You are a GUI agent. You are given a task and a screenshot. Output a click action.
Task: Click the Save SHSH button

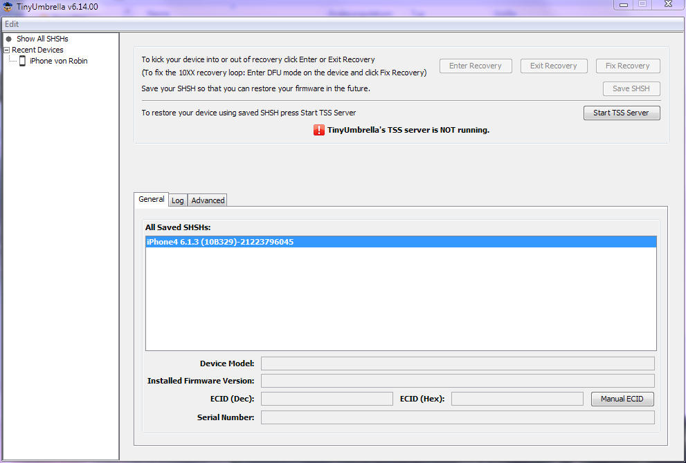[631, 88]
